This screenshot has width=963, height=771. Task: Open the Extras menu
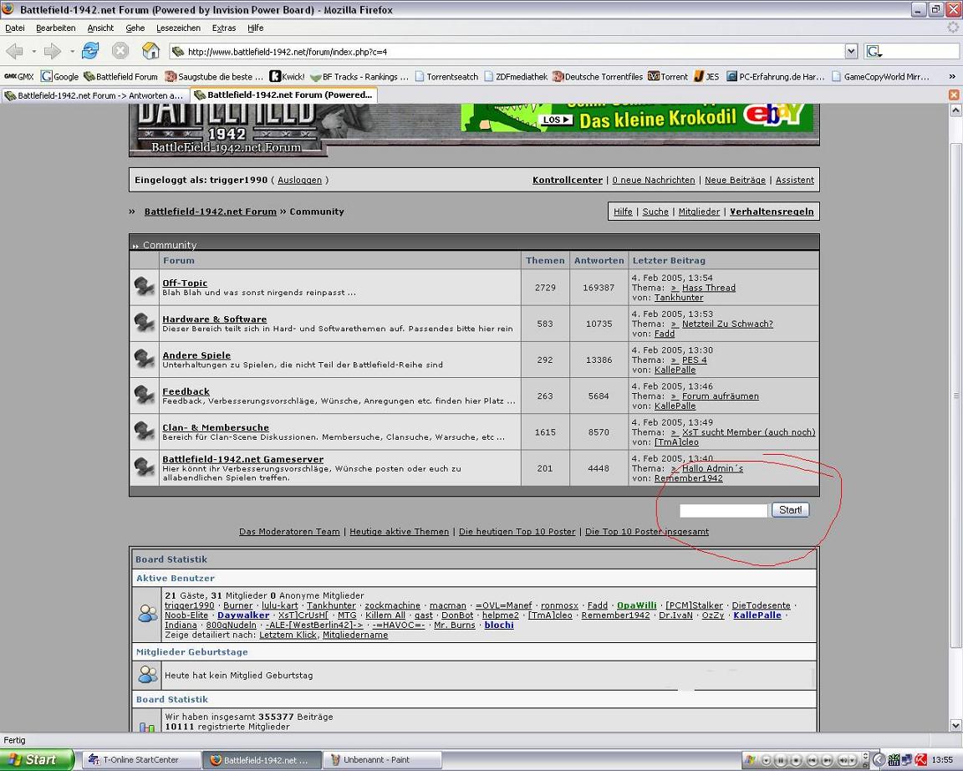pyautogui.click(x=223, y=28)
